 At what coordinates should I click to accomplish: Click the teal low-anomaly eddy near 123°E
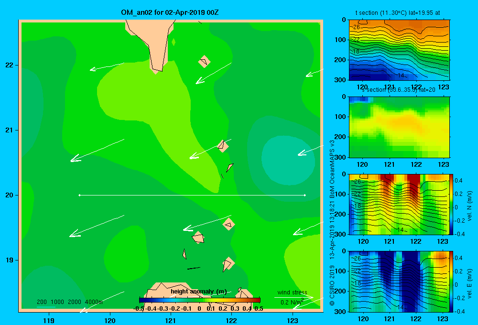click(288, 160)
